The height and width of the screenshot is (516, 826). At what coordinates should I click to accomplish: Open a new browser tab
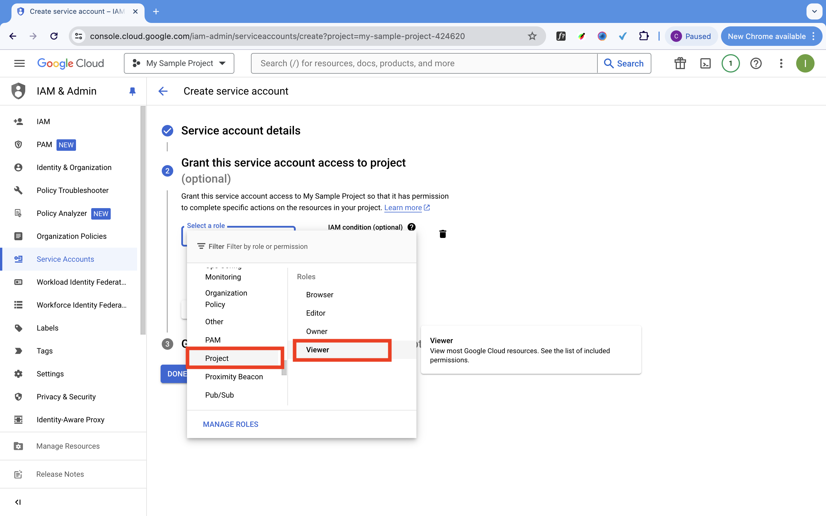pyautogui.click(x=156, y=11)
